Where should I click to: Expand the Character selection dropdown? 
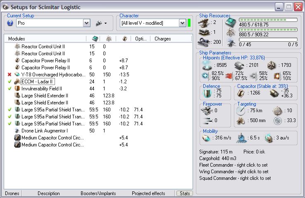(182, 23)
